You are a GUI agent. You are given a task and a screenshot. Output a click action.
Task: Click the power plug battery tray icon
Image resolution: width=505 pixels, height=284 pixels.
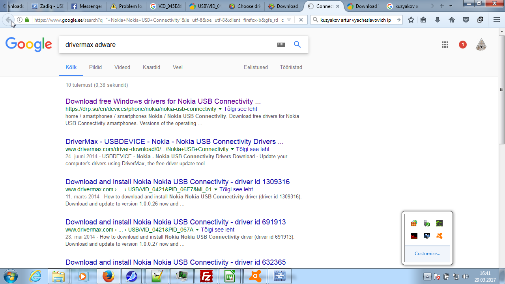[x=447, y=277]
